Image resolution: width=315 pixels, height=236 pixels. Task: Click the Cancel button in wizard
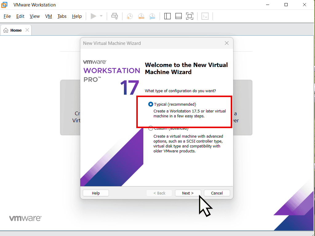[217, 193]
